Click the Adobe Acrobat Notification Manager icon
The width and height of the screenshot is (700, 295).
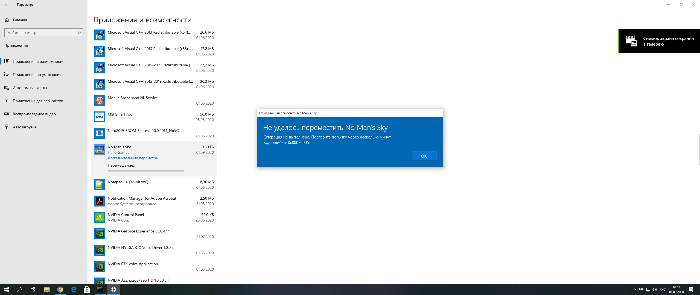(x=100, y=201)
